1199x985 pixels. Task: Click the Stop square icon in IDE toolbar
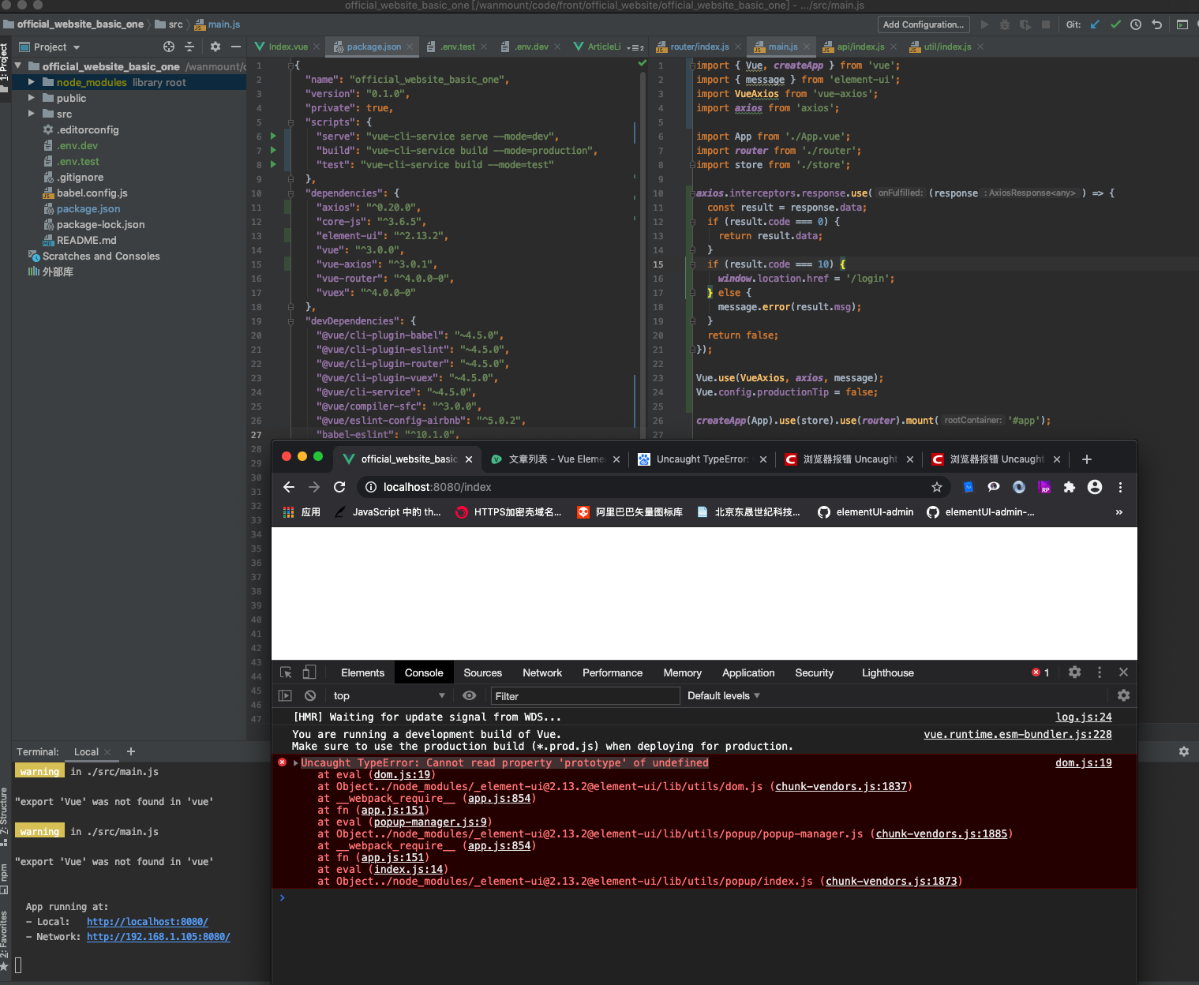(x=1046, y=24)
